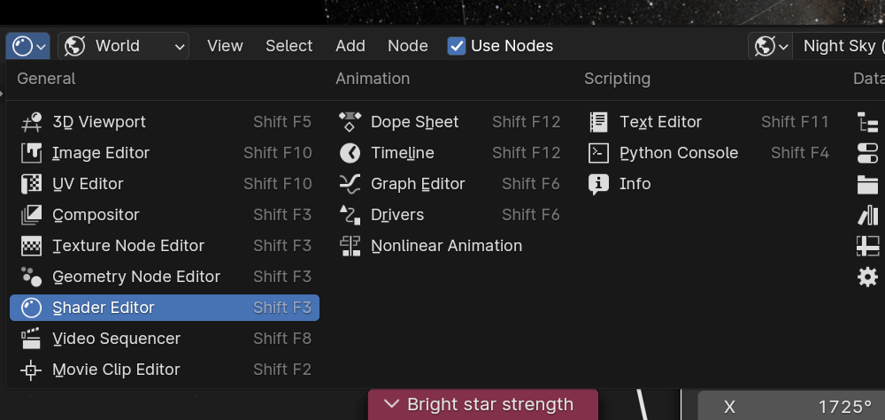Choose the Text Editor option
Image resolution: width=885 pixels, height=420 pixels.
pyautogui.click(x=660, y=122)
